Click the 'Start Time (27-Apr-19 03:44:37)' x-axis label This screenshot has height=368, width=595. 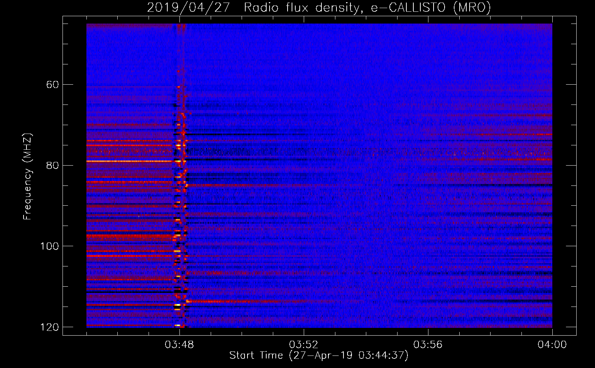(x=319, y=355)
